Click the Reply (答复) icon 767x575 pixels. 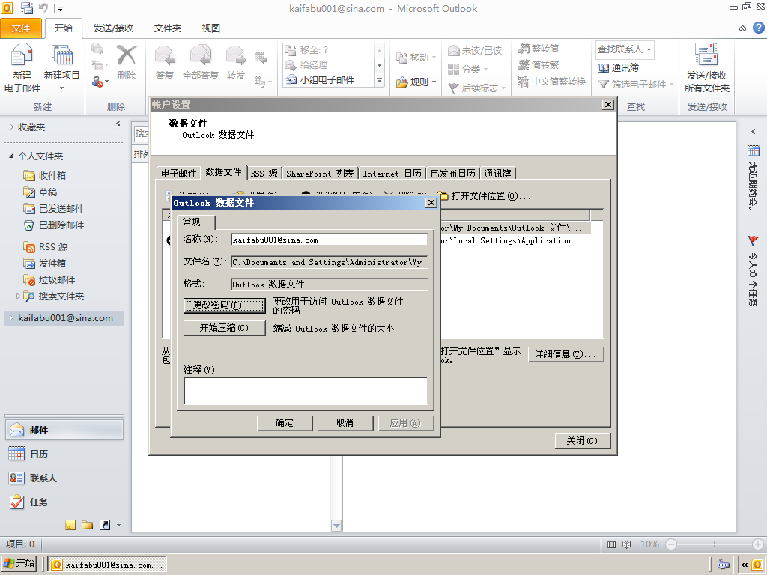[x=165, y=55]
